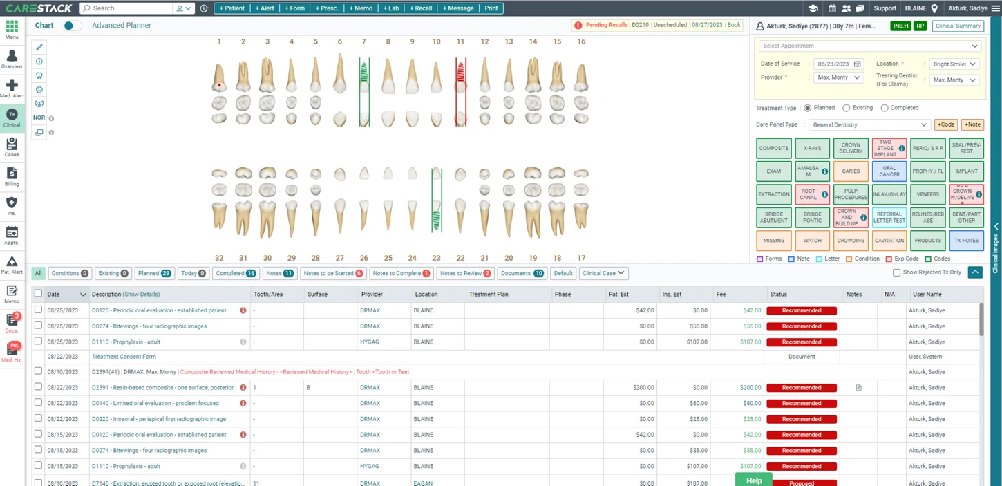This screenshot has height=486, width=1002.
Task: Open the Billing sidebar icon
Action: click(x=12, y=176)
